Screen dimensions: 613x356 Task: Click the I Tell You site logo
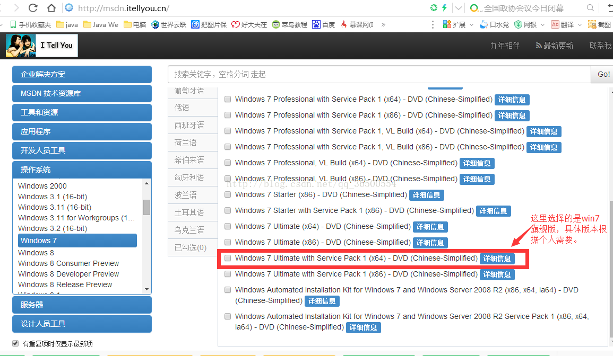[x=42, y=45]
